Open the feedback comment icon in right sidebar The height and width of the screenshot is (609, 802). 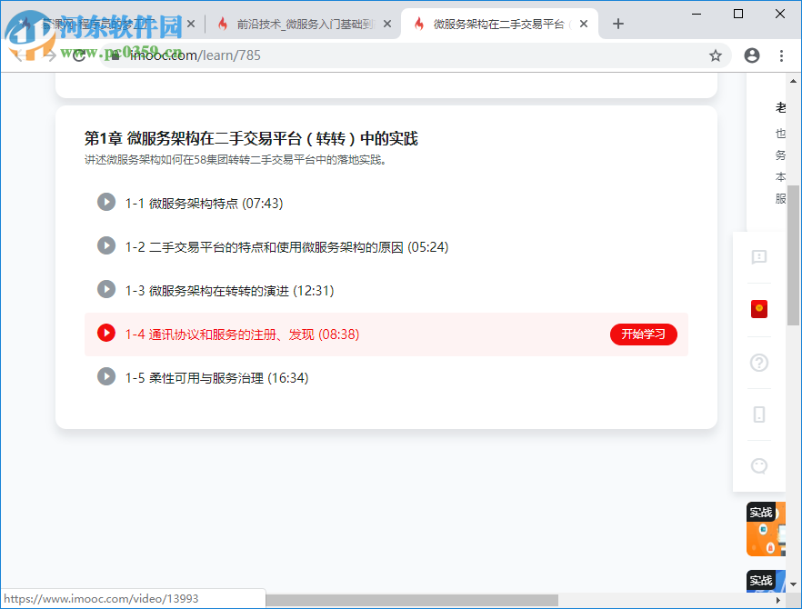[x=759, y=259]
